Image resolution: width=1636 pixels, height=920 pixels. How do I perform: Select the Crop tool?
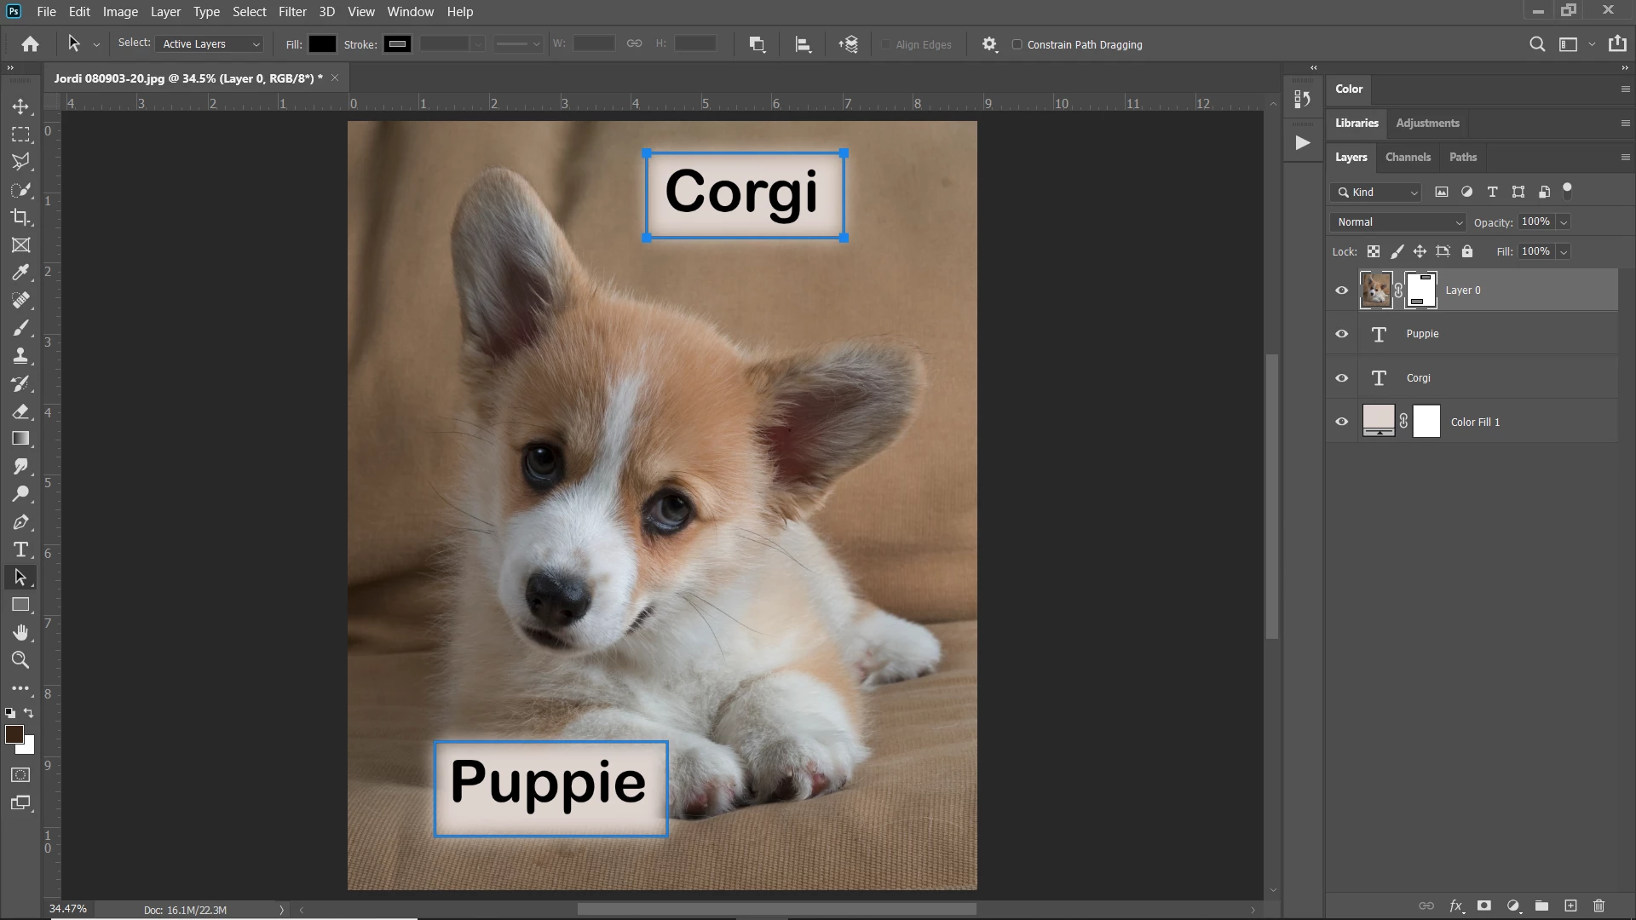(20, 217)
